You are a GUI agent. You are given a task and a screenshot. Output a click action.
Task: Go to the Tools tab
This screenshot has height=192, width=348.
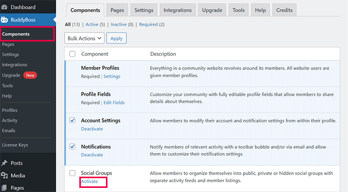tap(238, 10)
